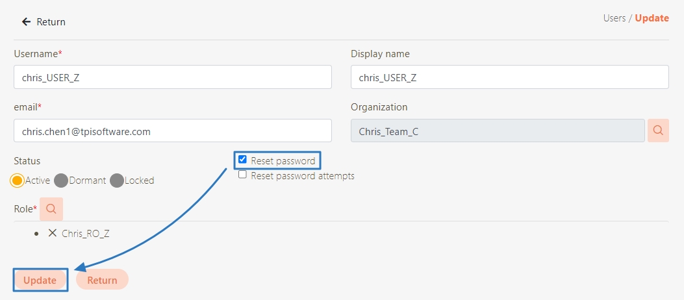Screen dimensions: 684x300
Task: Remove role Chris_RO_Z with the X icon
Action: (x=53, y=233)
